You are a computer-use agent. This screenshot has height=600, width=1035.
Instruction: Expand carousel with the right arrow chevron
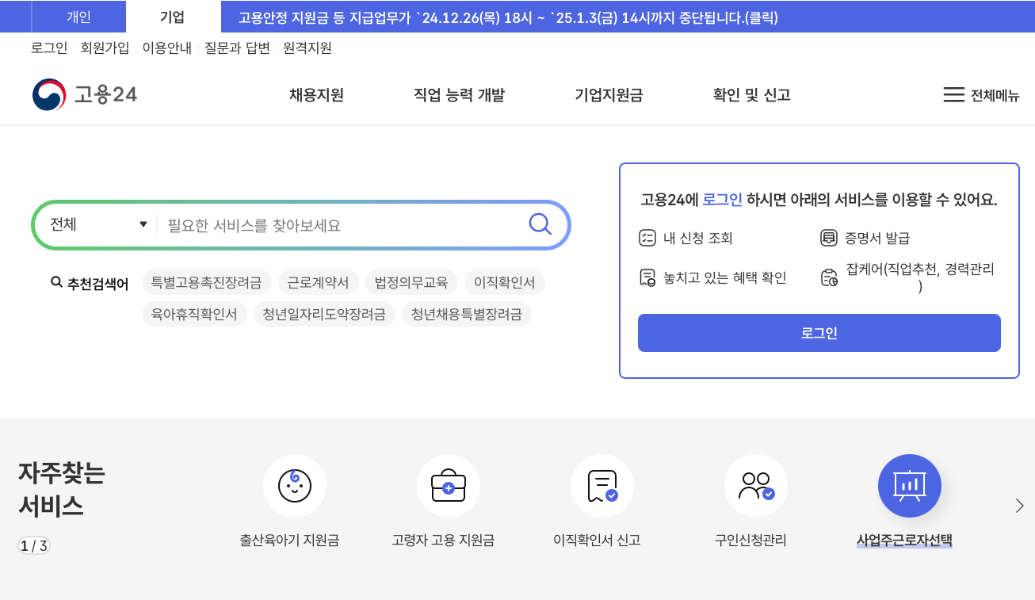(1018, 505)
